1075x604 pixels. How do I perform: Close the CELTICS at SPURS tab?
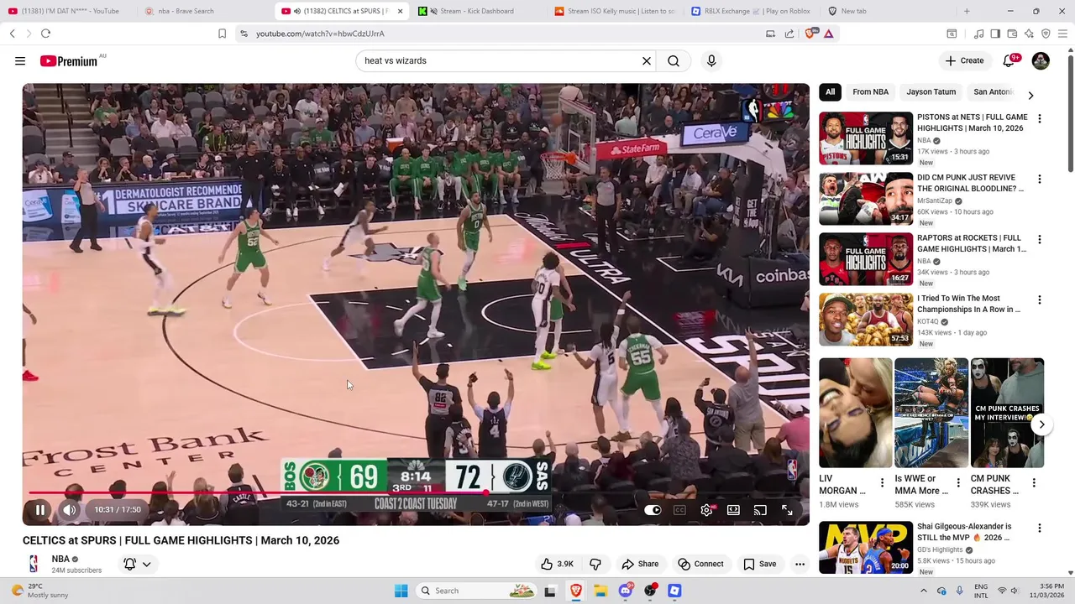pos(400,11)
